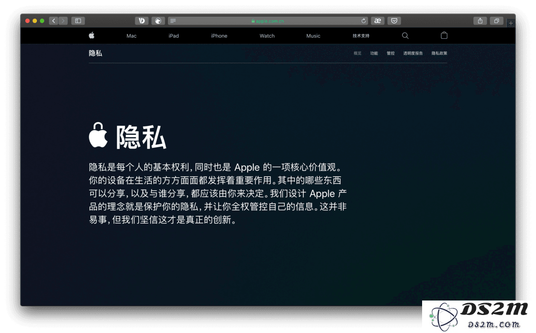Select the 功能 sub-navigation link

pyautogui.click(x=374, y=53)
